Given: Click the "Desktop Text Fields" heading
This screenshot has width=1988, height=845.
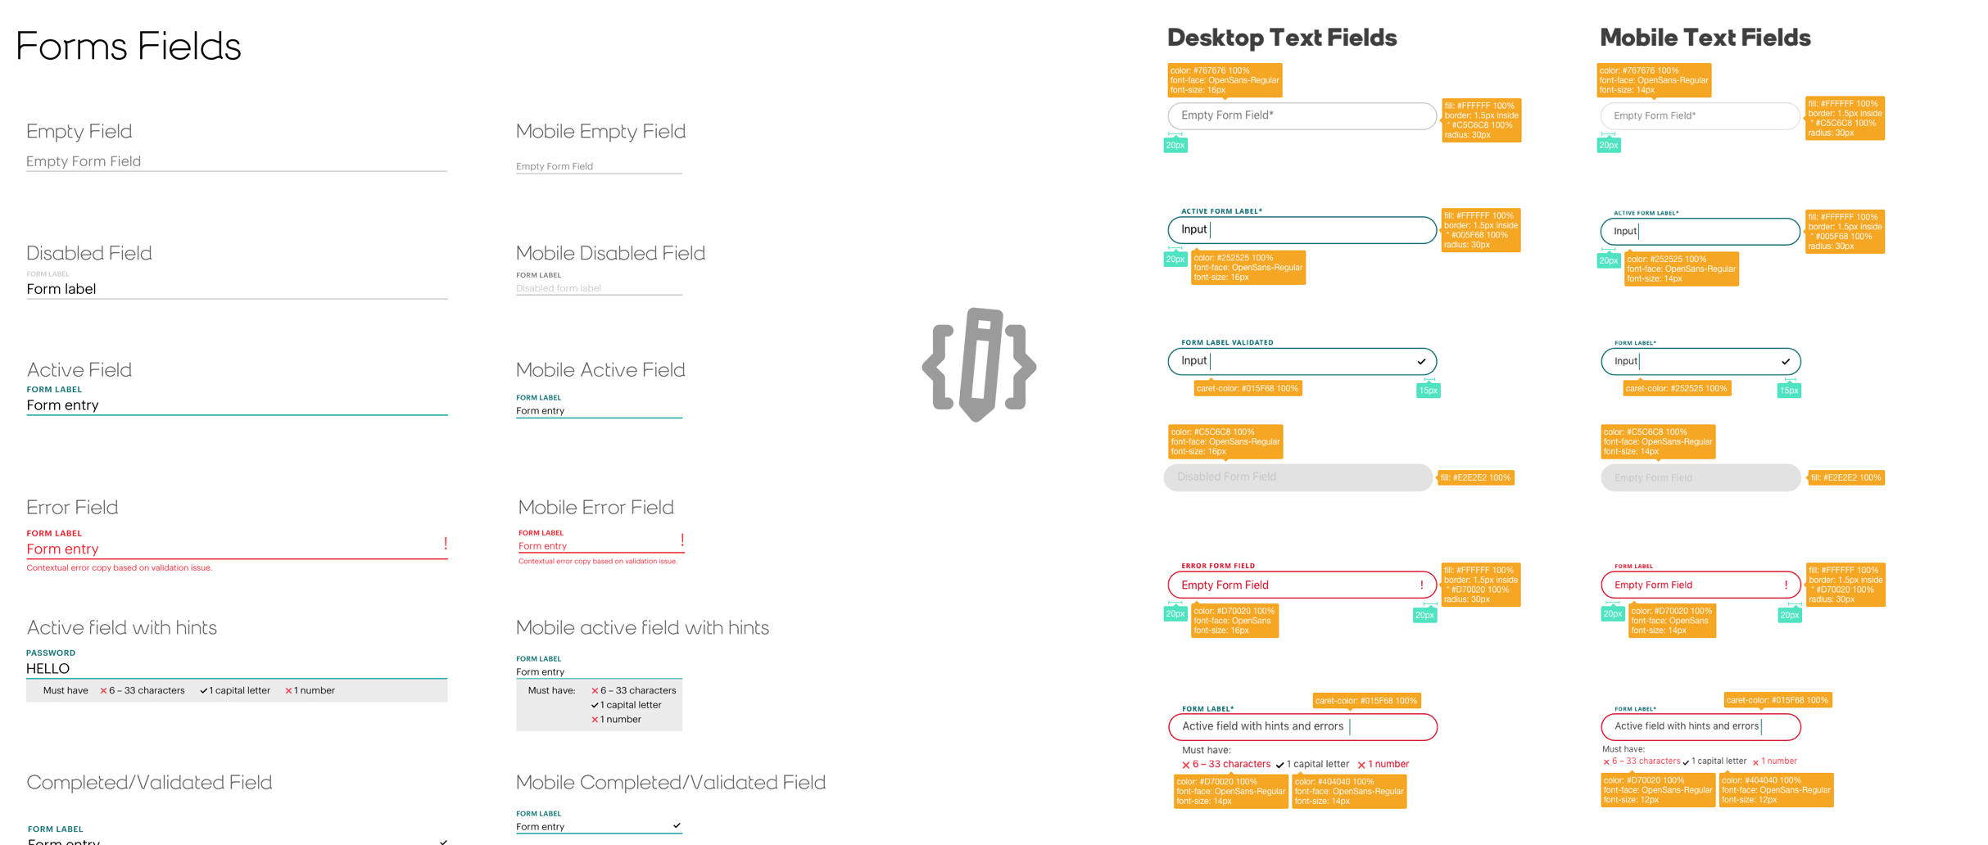Looking at the screenshot, I should click(x=1281, y=38).
